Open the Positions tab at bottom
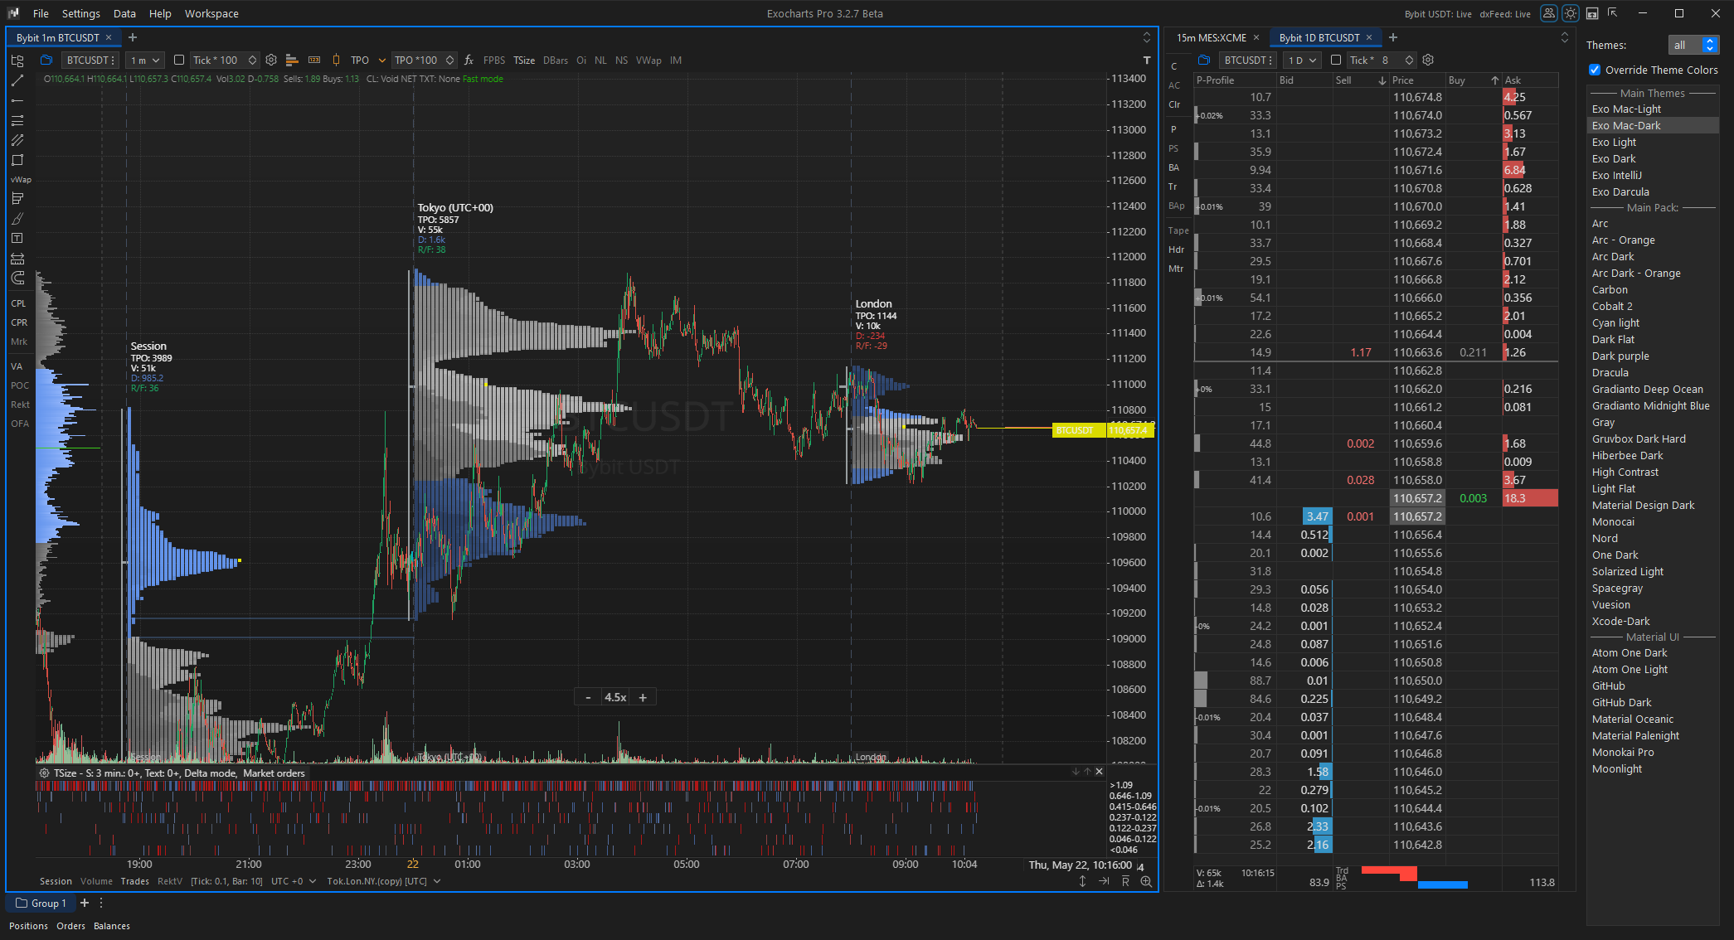1734x940 pixels. pyautogui.click(x=28, y=926)
